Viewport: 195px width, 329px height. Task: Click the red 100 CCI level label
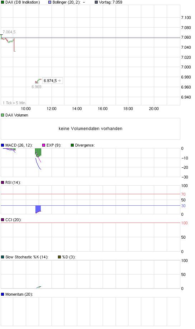pos(184,223)
